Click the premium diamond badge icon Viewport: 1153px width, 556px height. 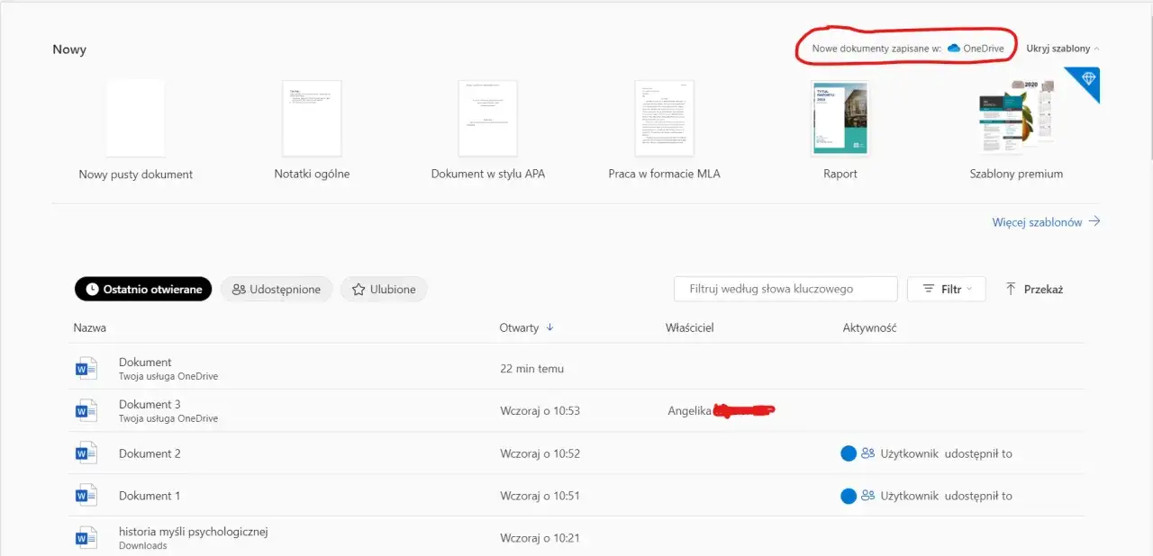click(1088, 79)
